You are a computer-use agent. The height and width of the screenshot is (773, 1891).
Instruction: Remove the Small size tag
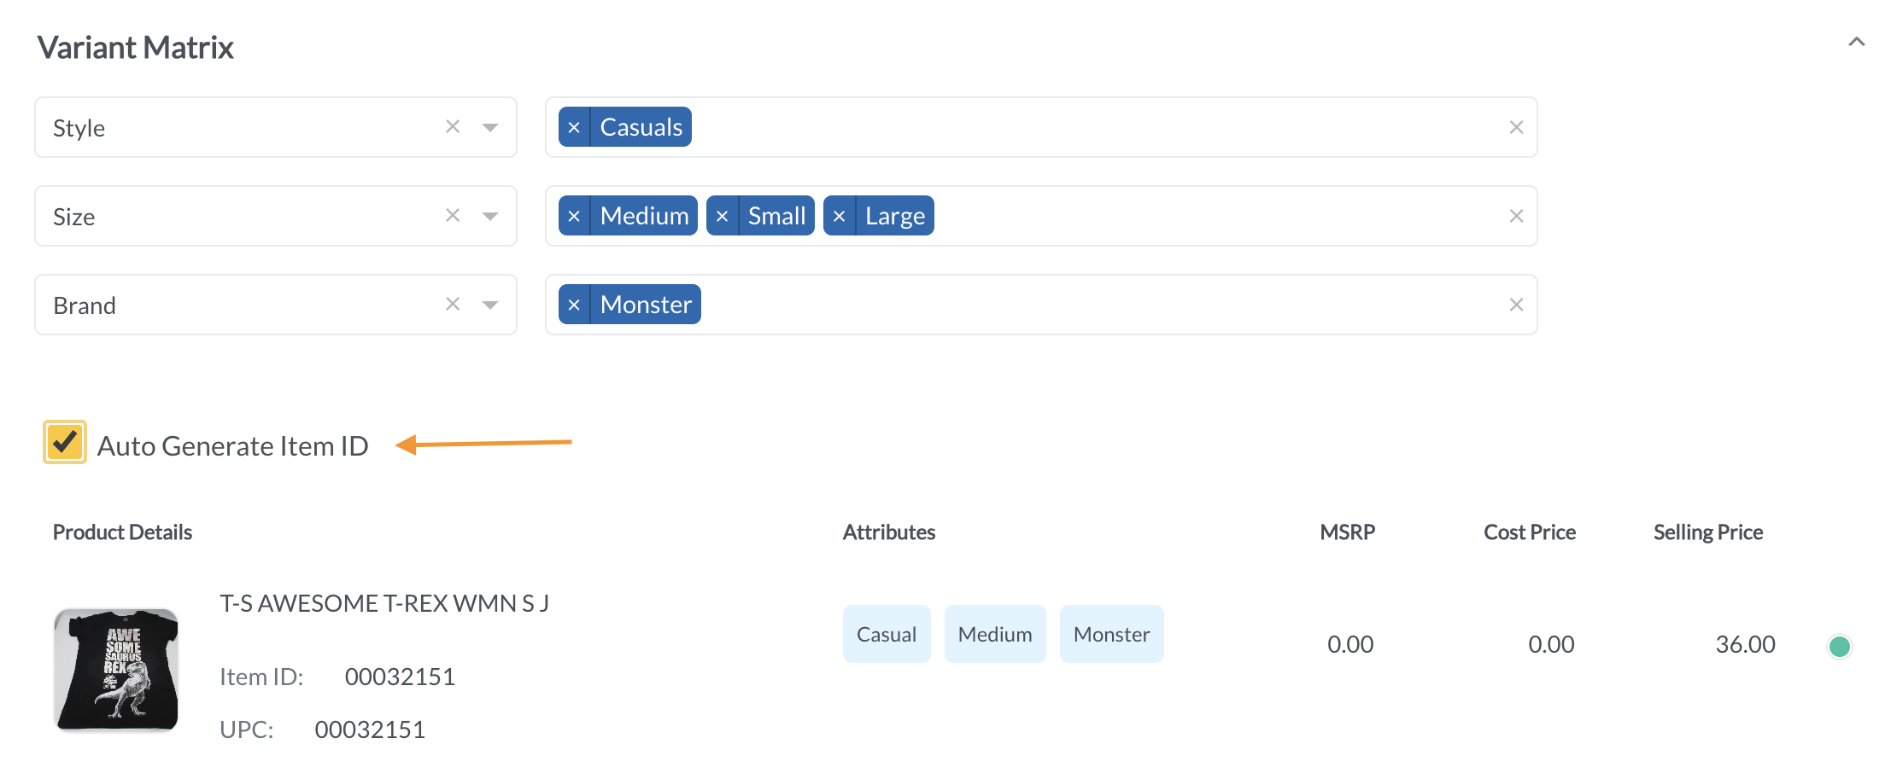click(x=722, y=216)
